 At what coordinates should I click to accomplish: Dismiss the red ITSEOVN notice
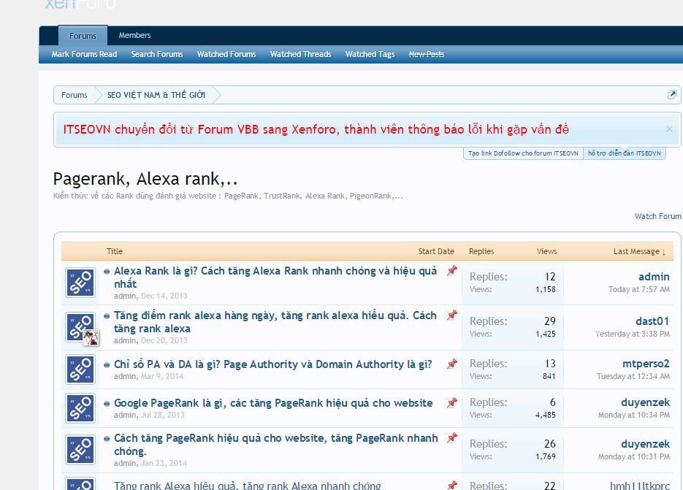tap(669, 129)
